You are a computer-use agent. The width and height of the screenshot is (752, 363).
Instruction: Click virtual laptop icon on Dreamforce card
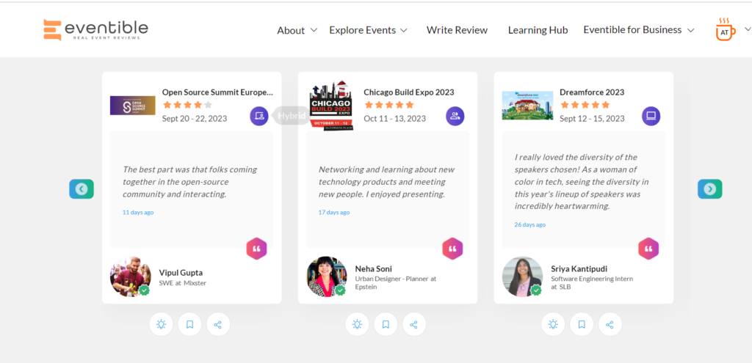point(651,116)
